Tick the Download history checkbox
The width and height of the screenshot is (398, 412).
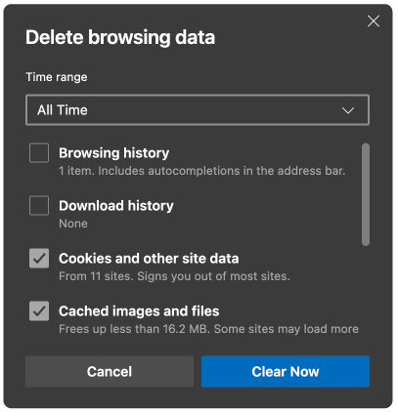(x=39, y=205)
